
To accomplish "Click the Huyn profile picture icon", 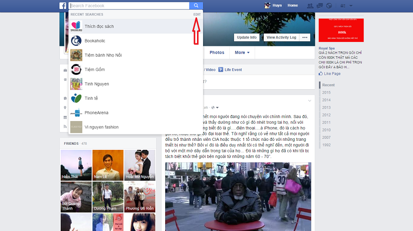I will (267, 6).
